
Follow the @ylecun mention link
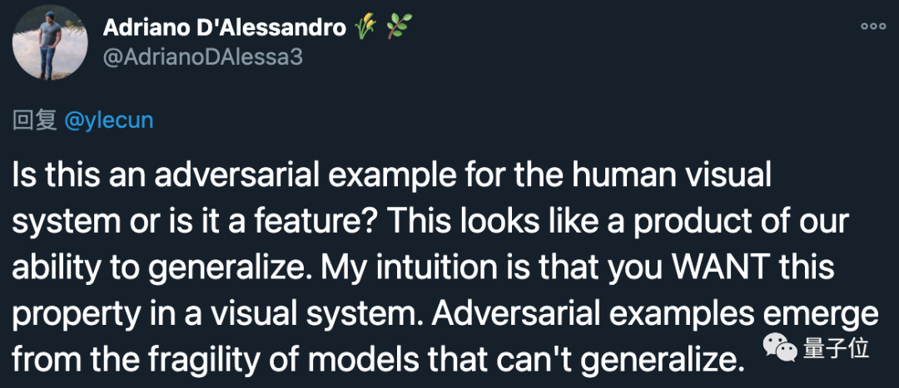point(108,120)
